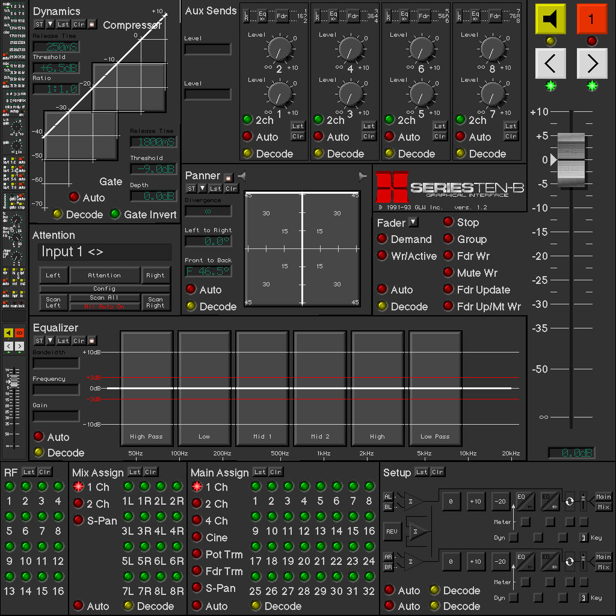This screenshot has width=616, height=616.
Task: Click the right speaker icon above Panner grid
Action: [363, 176]
